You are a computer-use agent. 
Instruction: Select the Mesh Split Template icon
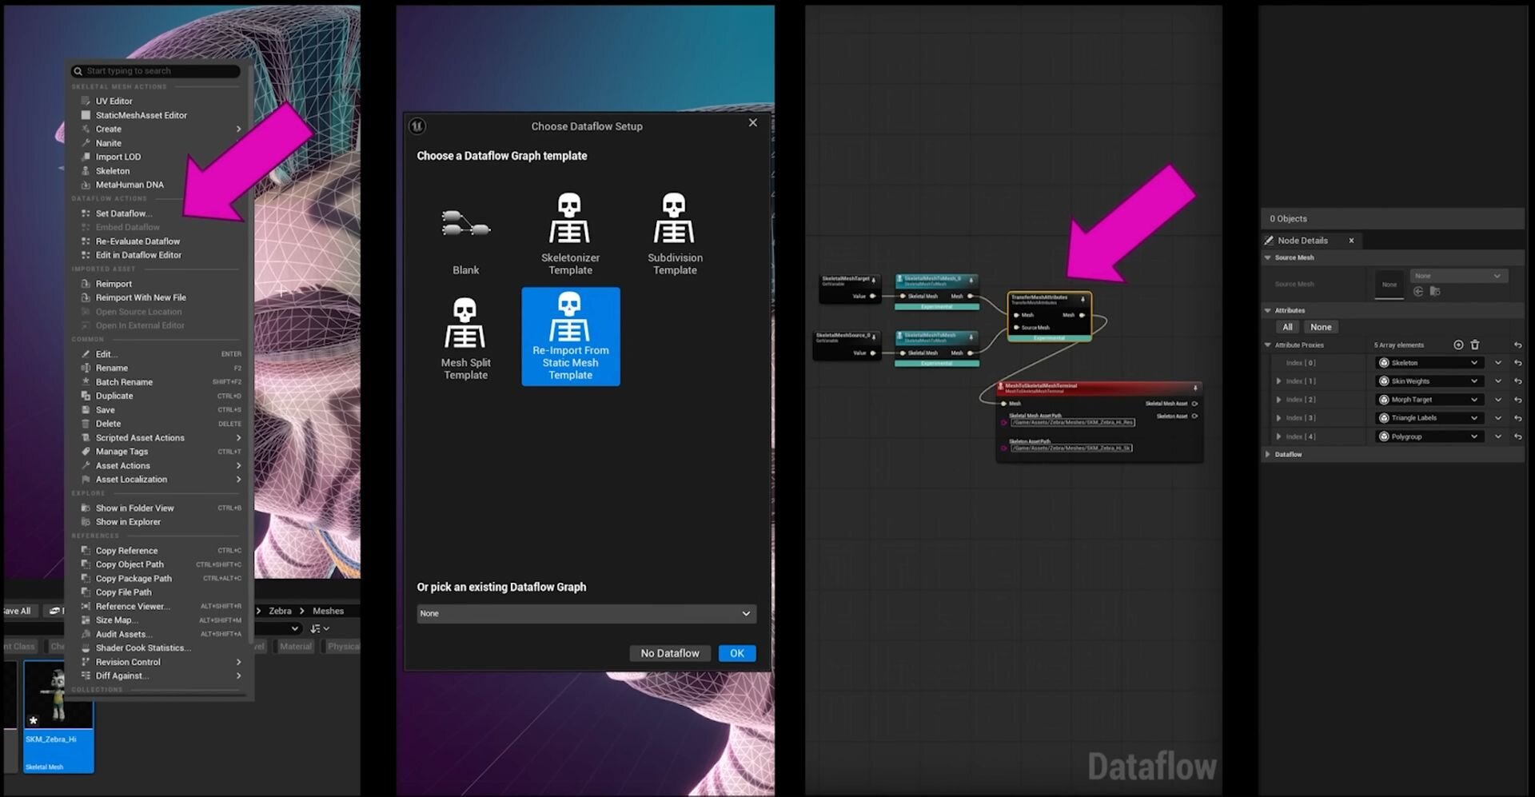coord(465,323)
